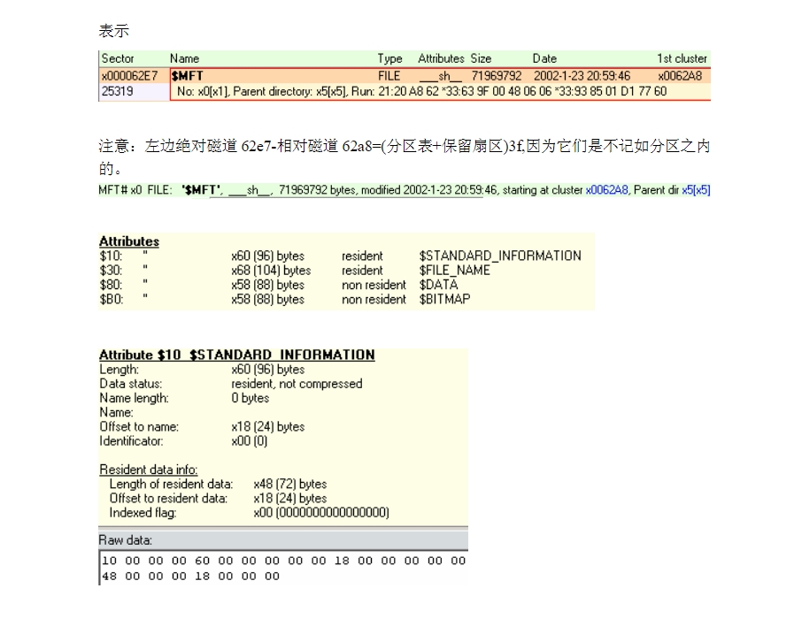Viewport: 794px width, 619px height.
Task: Click the Raw data header bar
Action: [x=283, y=540]
